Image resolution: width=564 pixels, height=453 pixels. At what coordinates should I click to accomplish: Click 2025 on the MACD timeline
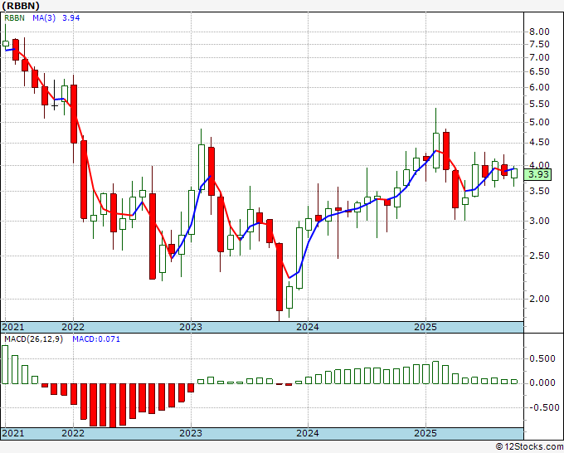coord(425,433)
